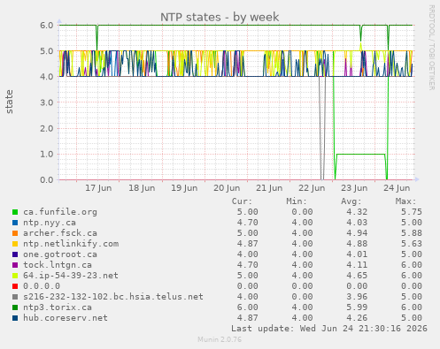Select the tock.lntgn.ca legend label
This screenshot has width=440, height=349.
(58, 265)
